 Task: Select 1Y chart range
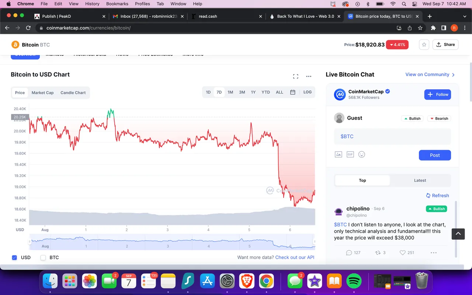click(x=253, y=92)
